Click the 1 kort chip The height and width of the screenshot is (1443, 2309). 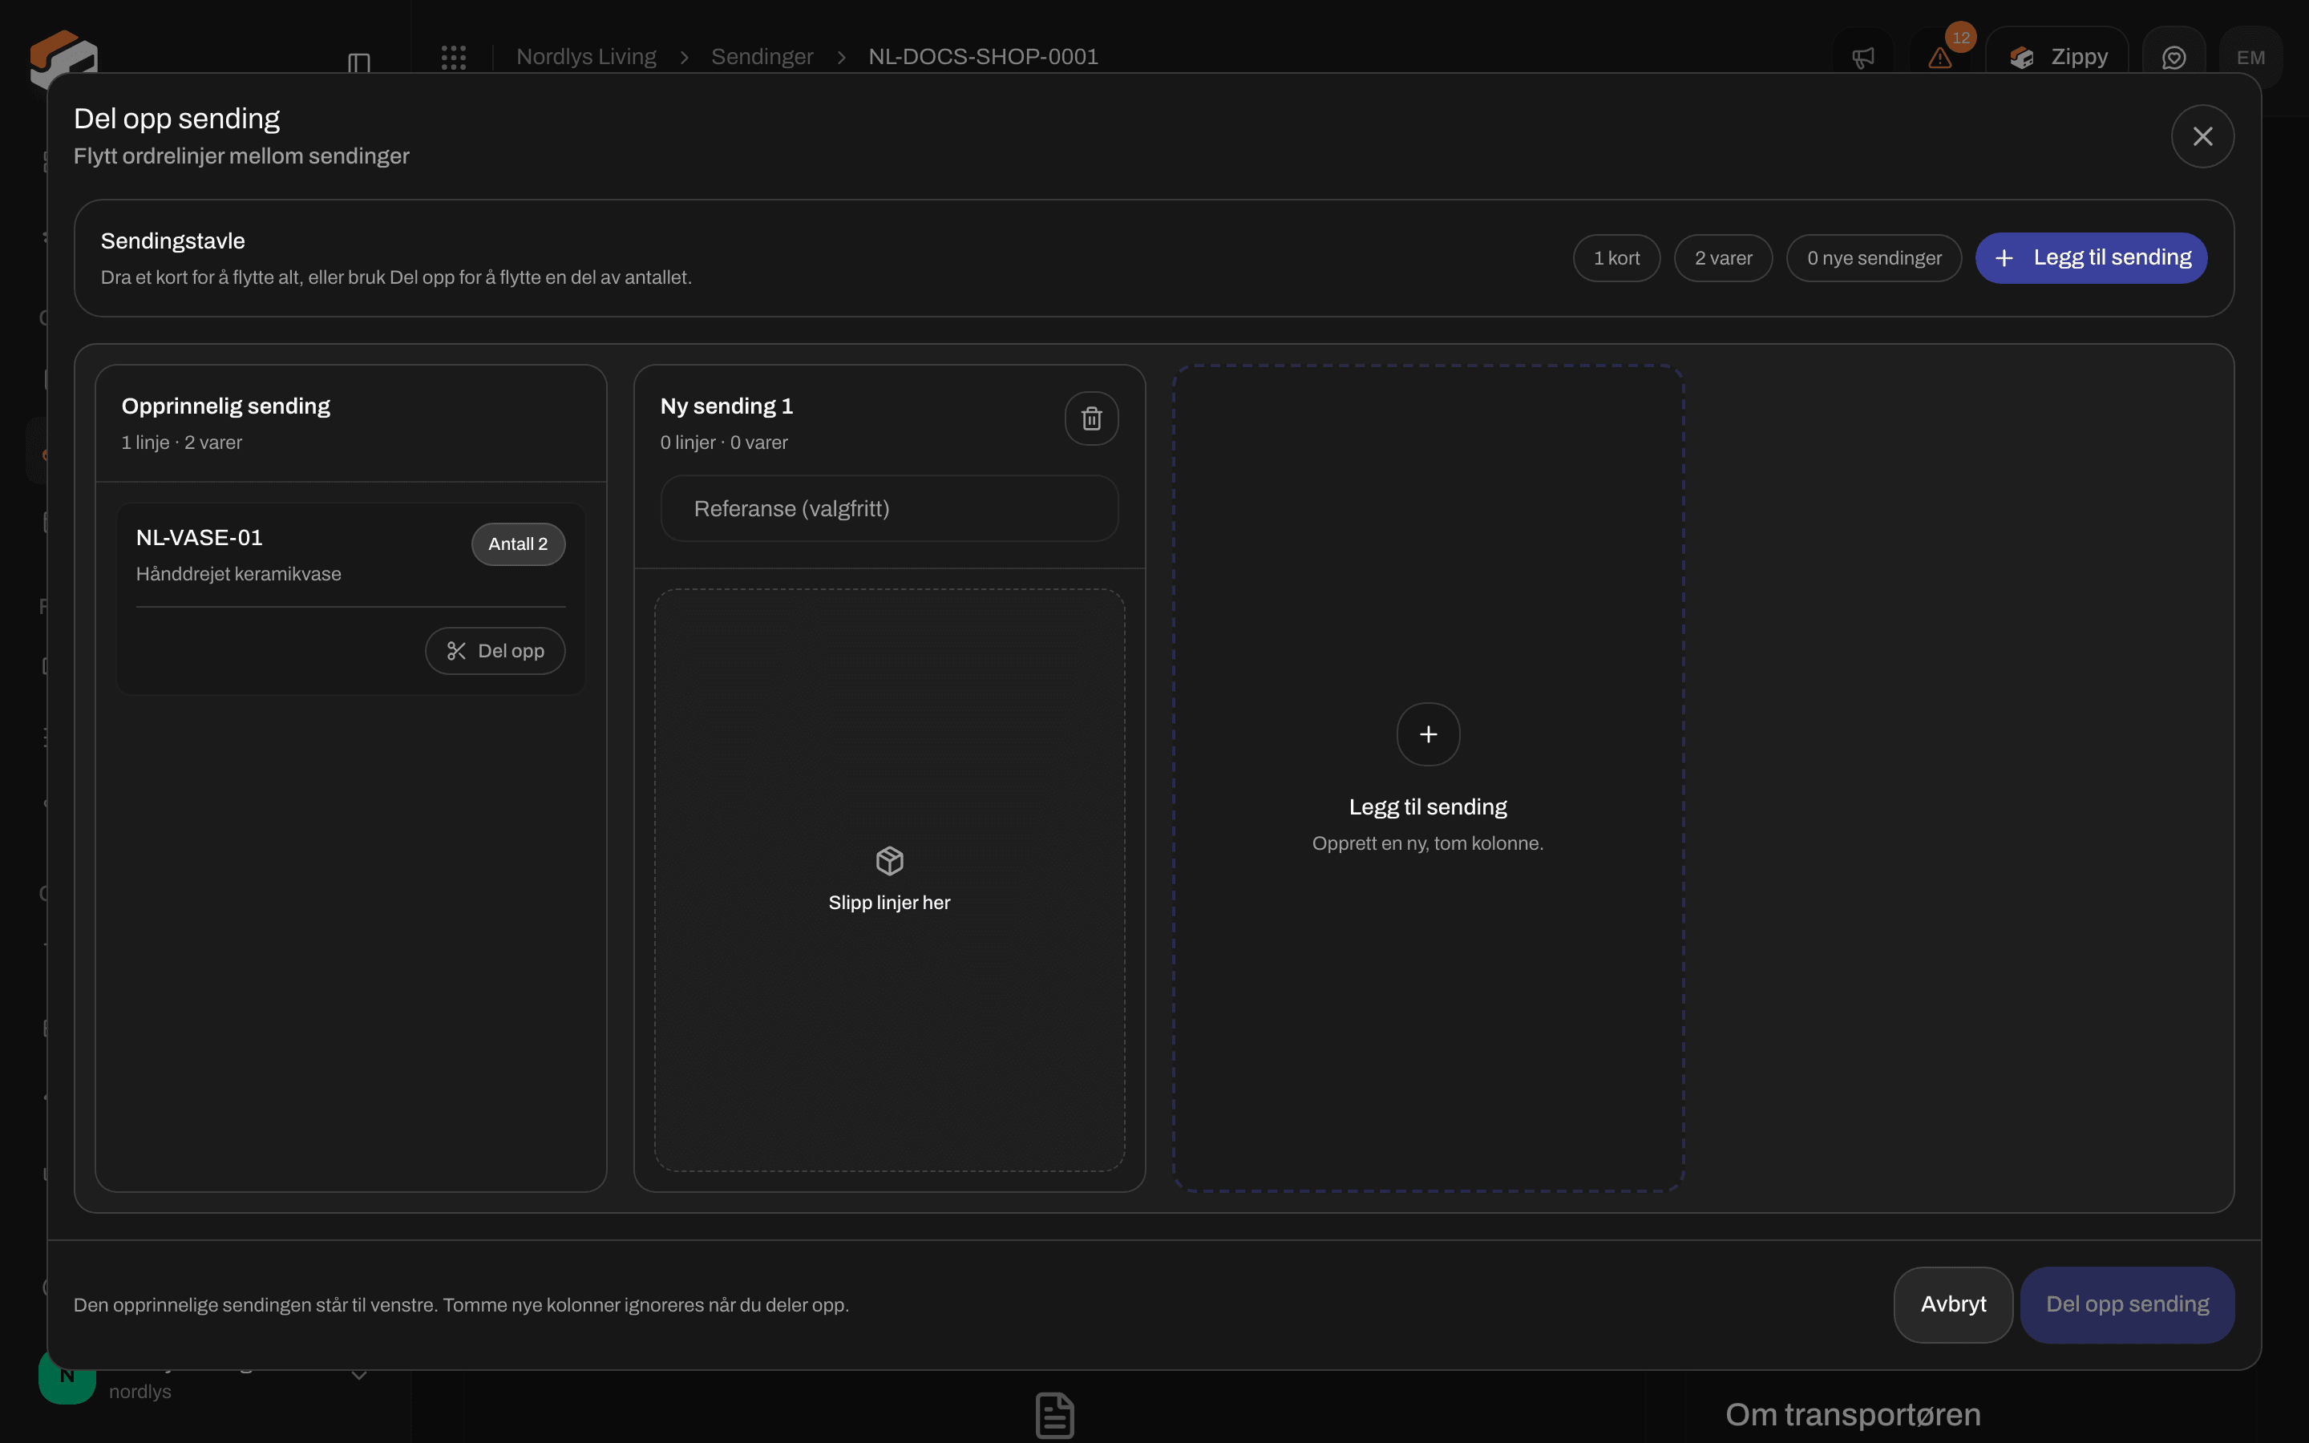[1616, 259]
